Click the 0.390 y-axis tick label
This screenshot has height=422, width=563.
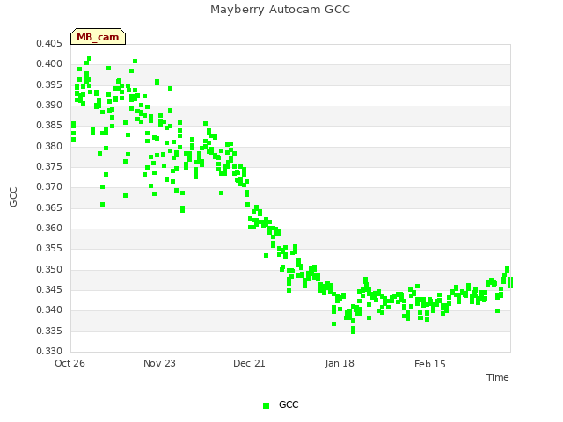(x=49, y=105)
